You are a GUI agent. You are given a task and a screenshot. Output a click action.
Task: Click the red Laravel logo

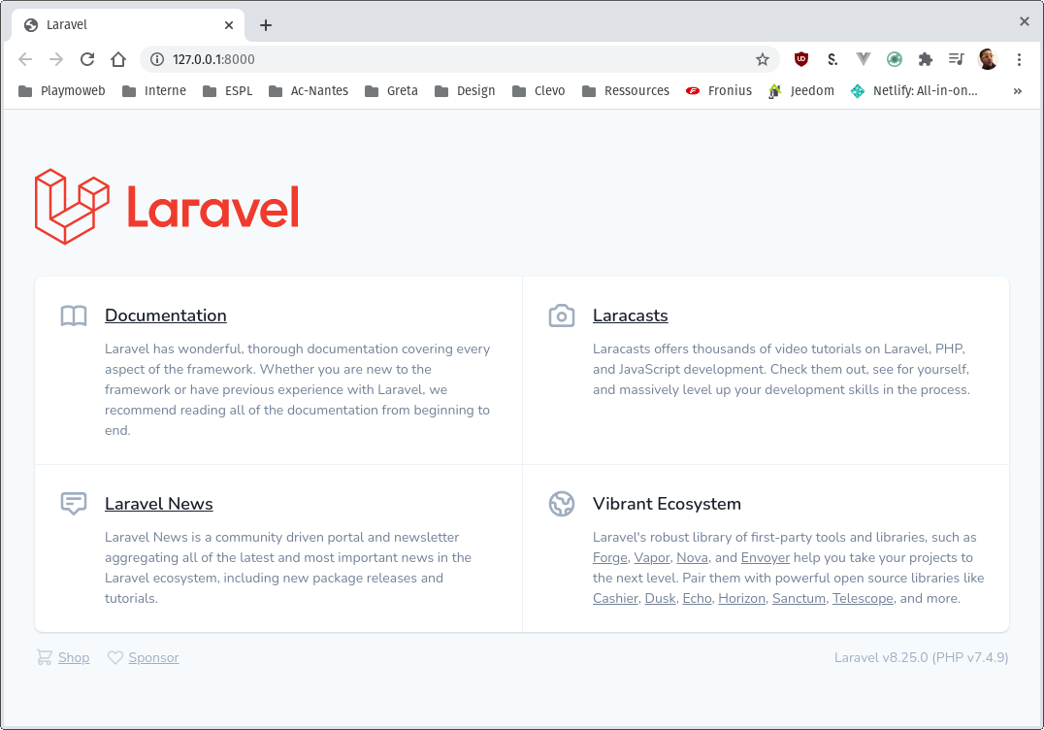click(165, 207)
